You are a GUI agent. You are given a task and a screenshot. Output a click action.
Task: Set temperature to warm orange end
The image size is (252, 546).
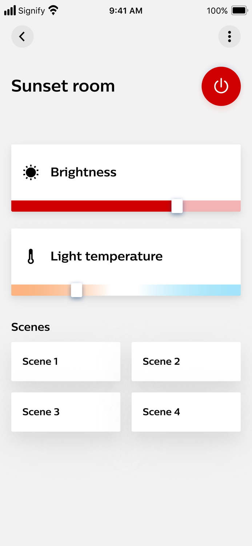click(x=15, y=290)
